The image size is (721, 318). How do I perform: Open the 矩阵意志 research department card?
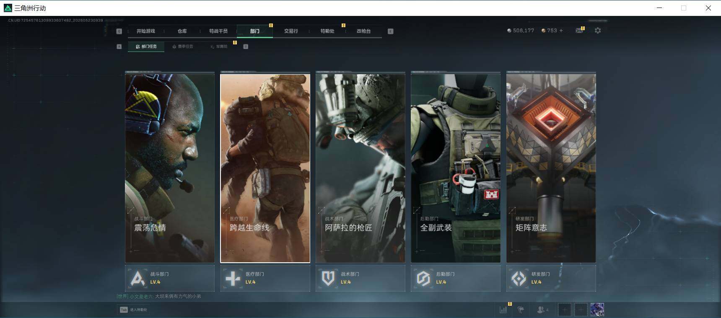tap(551, 168)
